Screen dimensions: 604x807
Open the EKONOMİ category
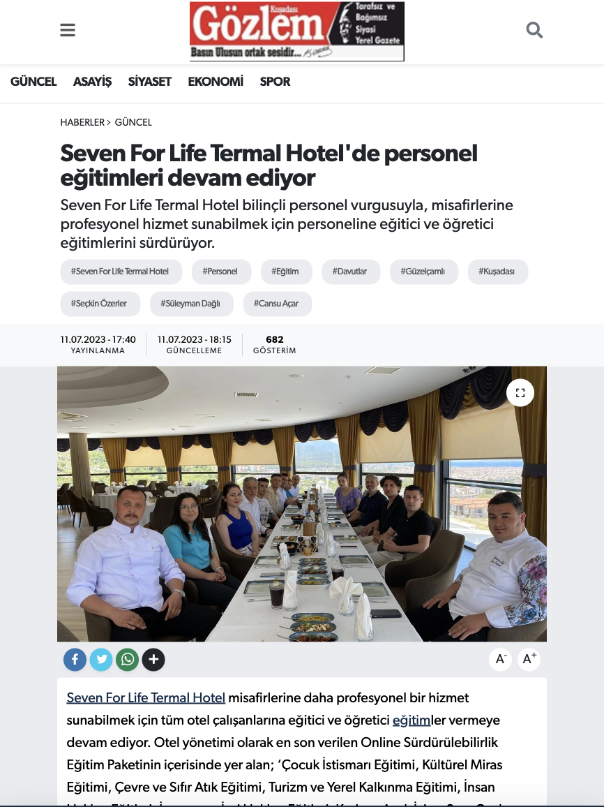click(216, 82)
